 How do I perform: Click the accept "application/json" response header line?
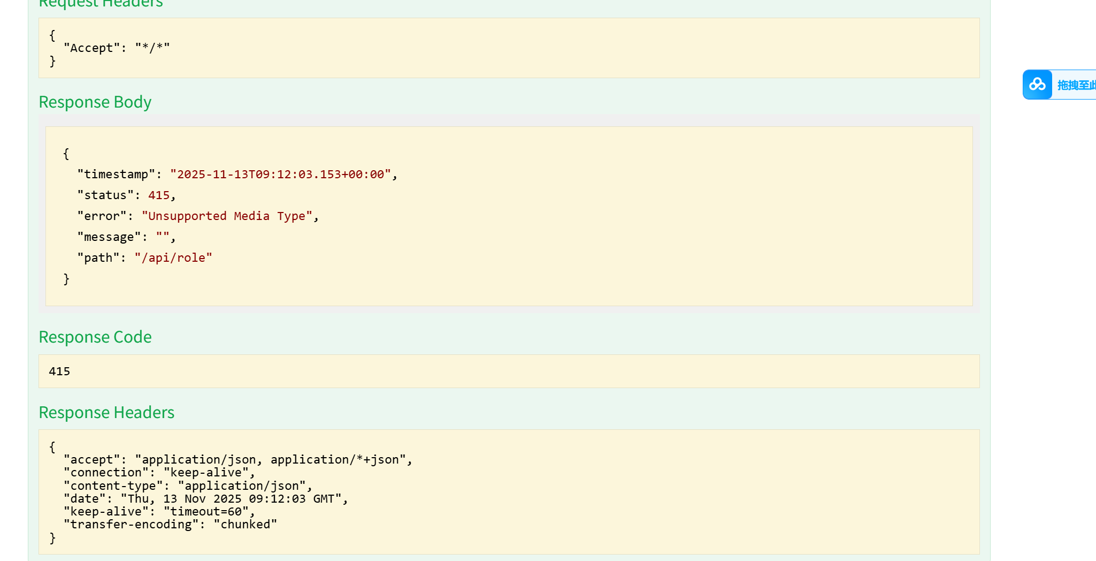(x=238, y=460)
